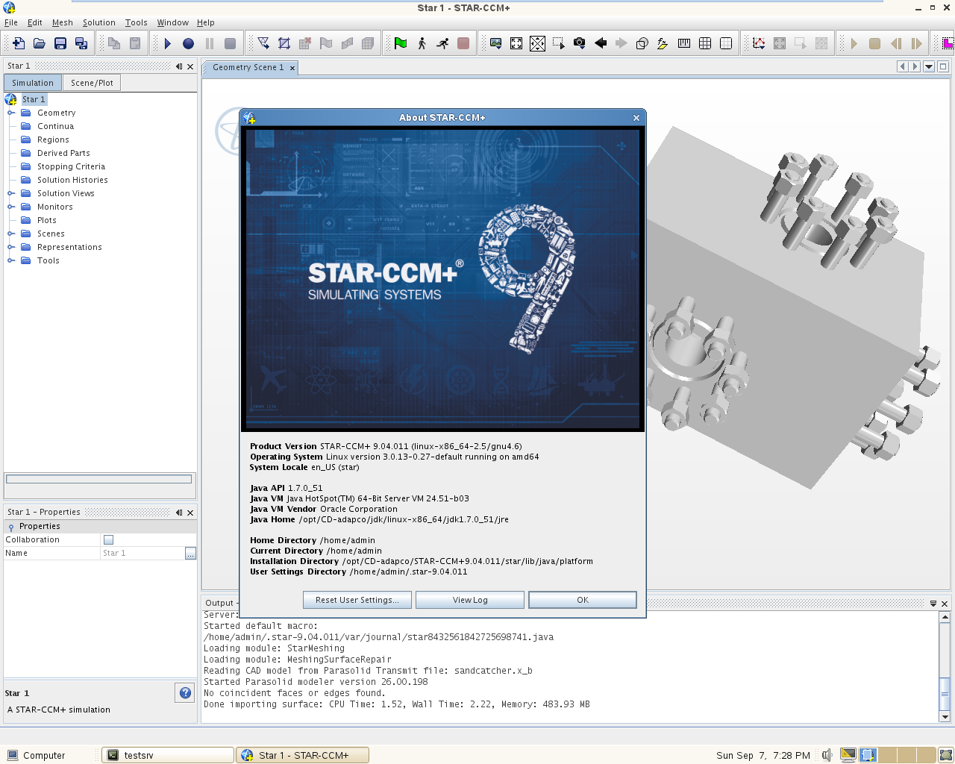Screen dimensions: 955x764
Task: Open the scene tab list dropdown arrow
Action: click(929, 66)
